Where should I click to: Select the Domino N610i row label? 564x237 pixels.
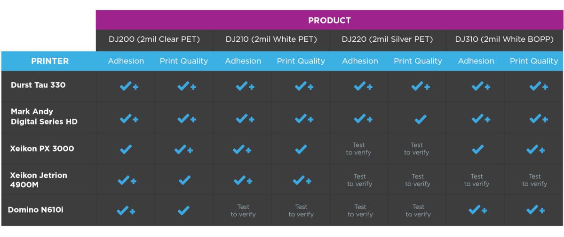[x=36, y=209]
